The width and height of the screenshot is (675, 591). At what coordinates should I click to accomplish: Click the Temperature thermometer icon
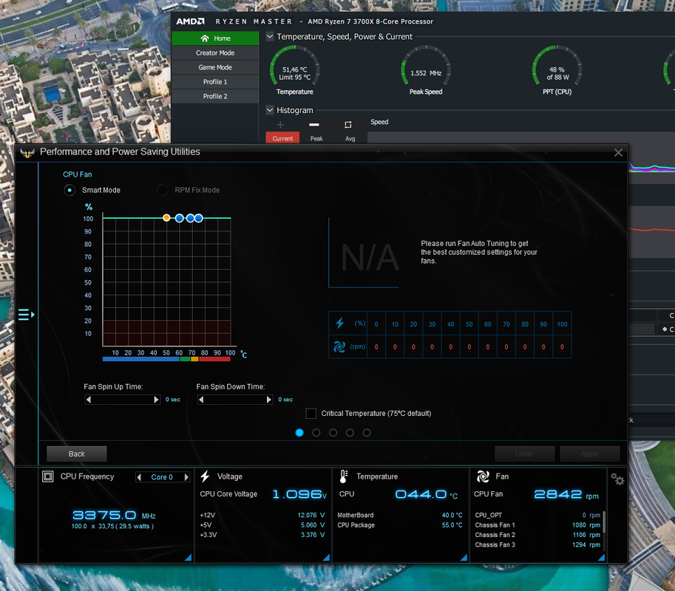tap(344, 476)
